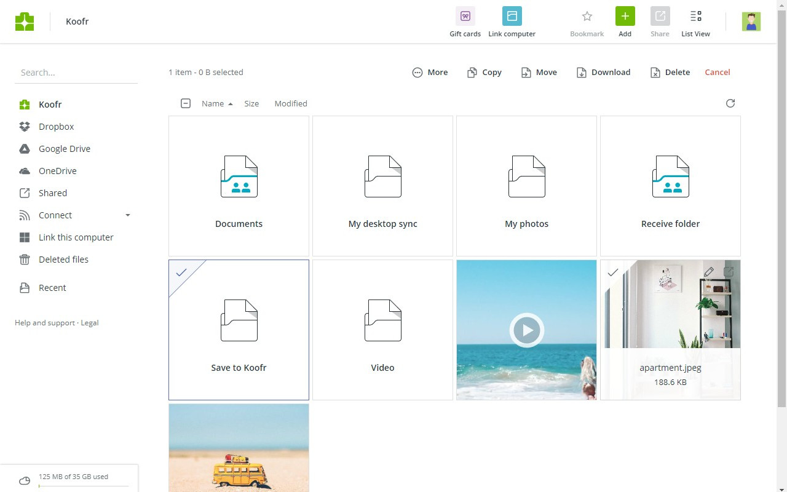
Task: Toggle the Name column sort order
Action: (x=213, y=103)
